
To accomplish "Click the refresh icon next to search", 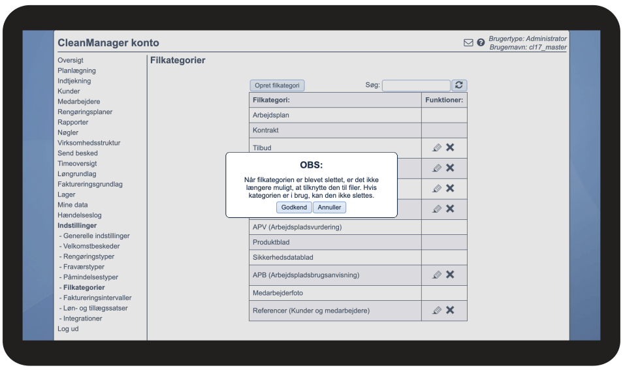I will [459, 85].
